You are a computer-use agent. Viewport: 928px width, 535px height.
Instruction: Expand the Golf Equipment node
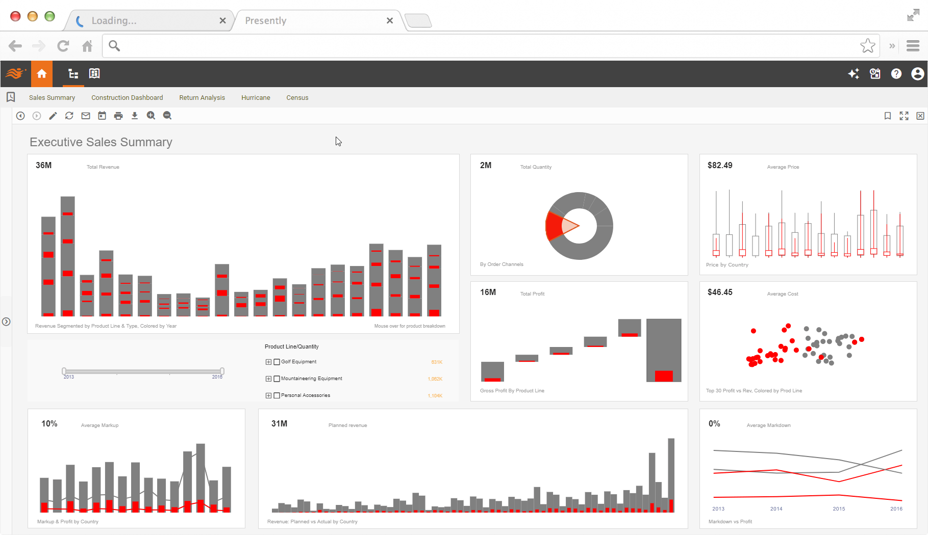click(268, 362)
